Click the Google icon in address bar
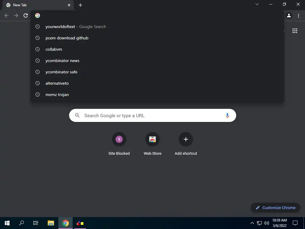 [38, 16]
